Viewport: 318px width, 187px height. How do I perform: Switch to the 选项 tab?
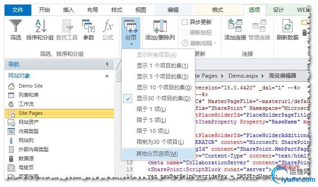click(254, 10)
